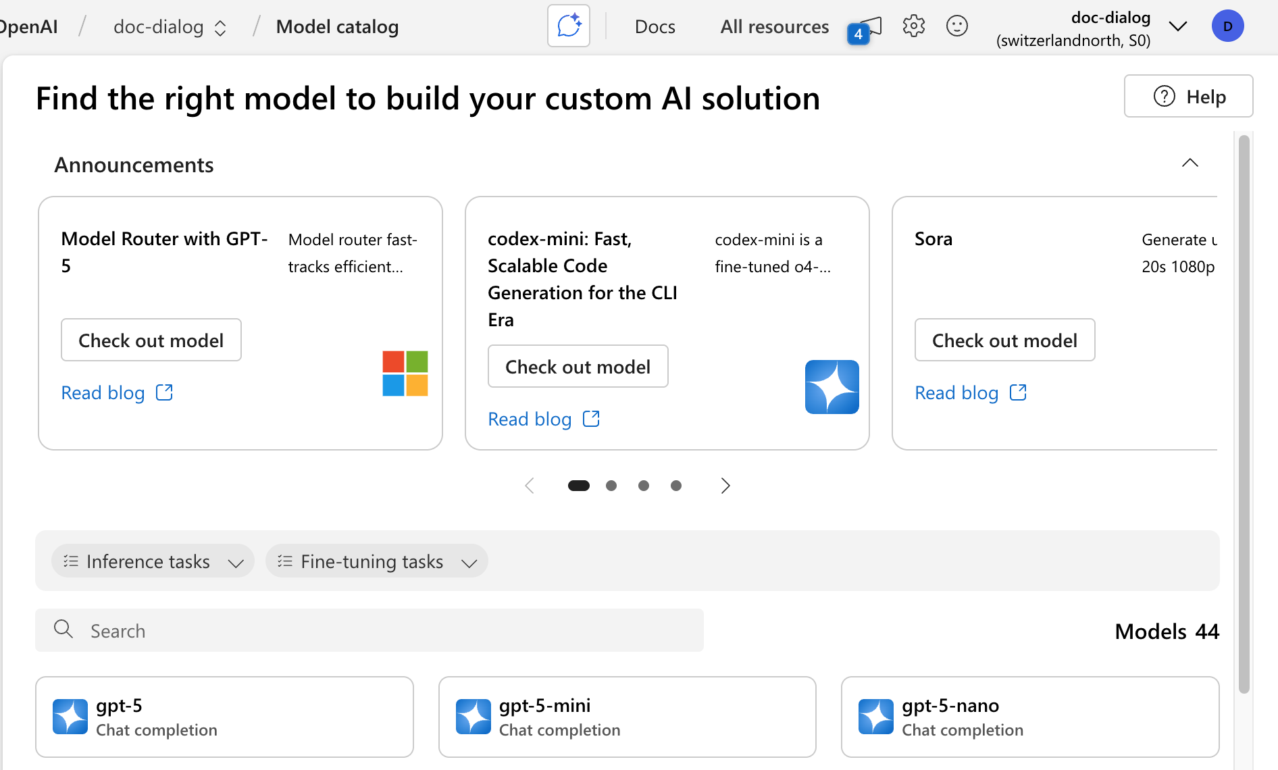Viewport: 1278px width, 770px height.
Task: Open the gpt-5-nano model card
Action: tap(1030, 717)
